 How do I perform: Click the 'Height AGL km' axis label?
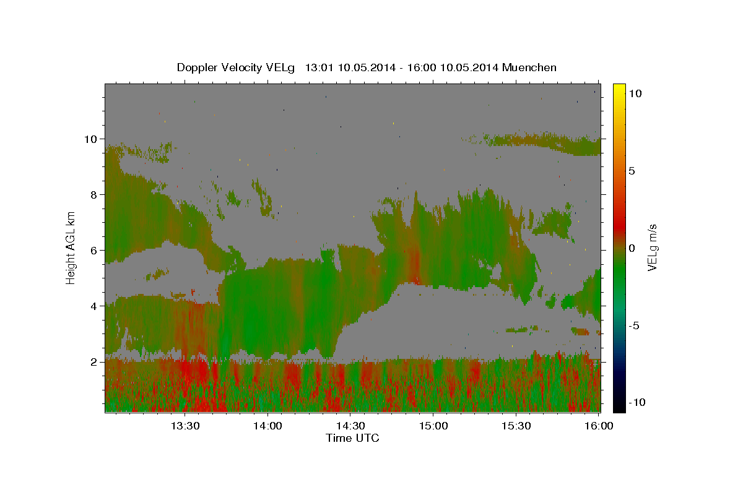(x=71, y=247)
